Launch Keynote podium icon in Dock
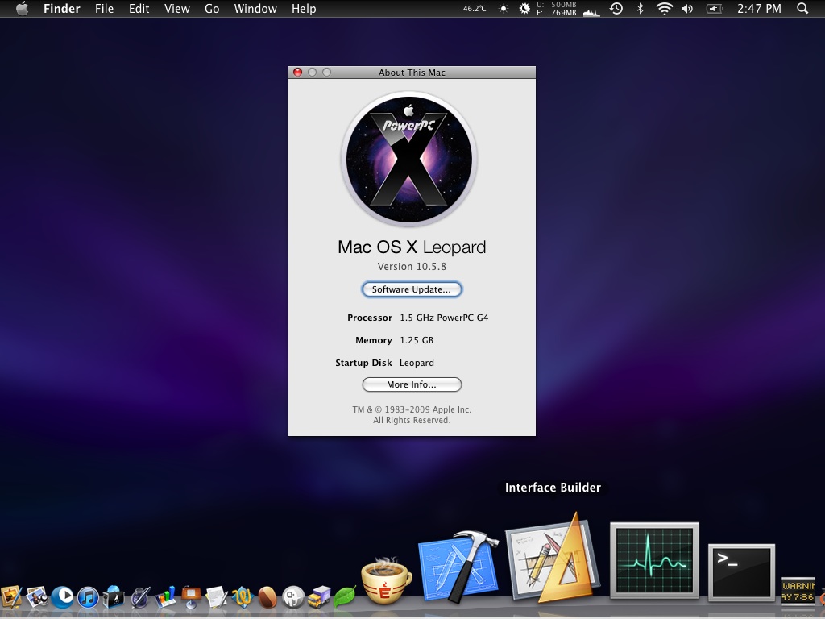Image resolution: width=825 pixels, height=619 pixels. 191,597
